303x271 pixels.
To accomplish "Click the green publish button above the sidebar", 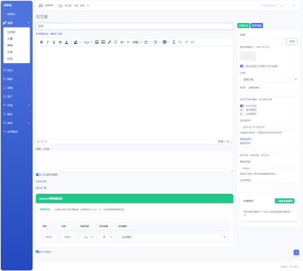I will tap(243, 25).
